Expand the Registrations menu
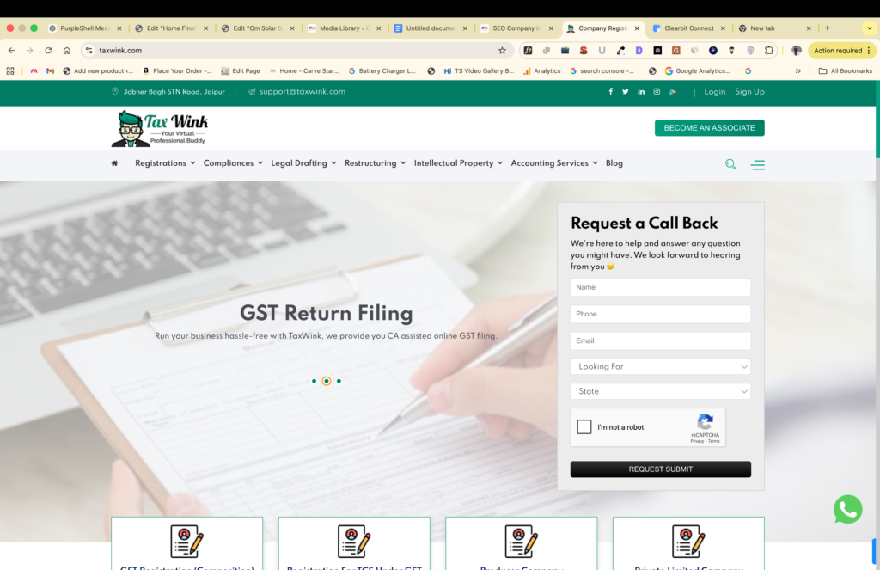 (x=164, y=163)
